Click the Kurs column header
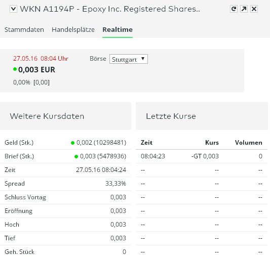270x257 pixels. pyautogui.click(x=212, y=143)
